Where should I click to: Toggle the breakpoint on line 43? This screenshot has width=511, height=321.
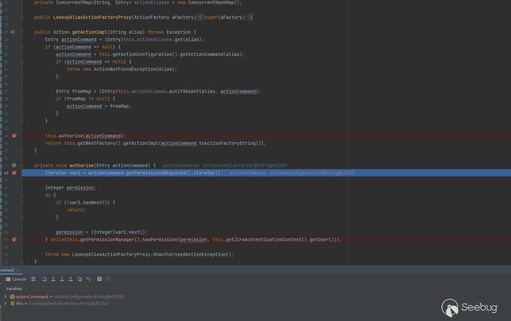[x=14, y=136]
